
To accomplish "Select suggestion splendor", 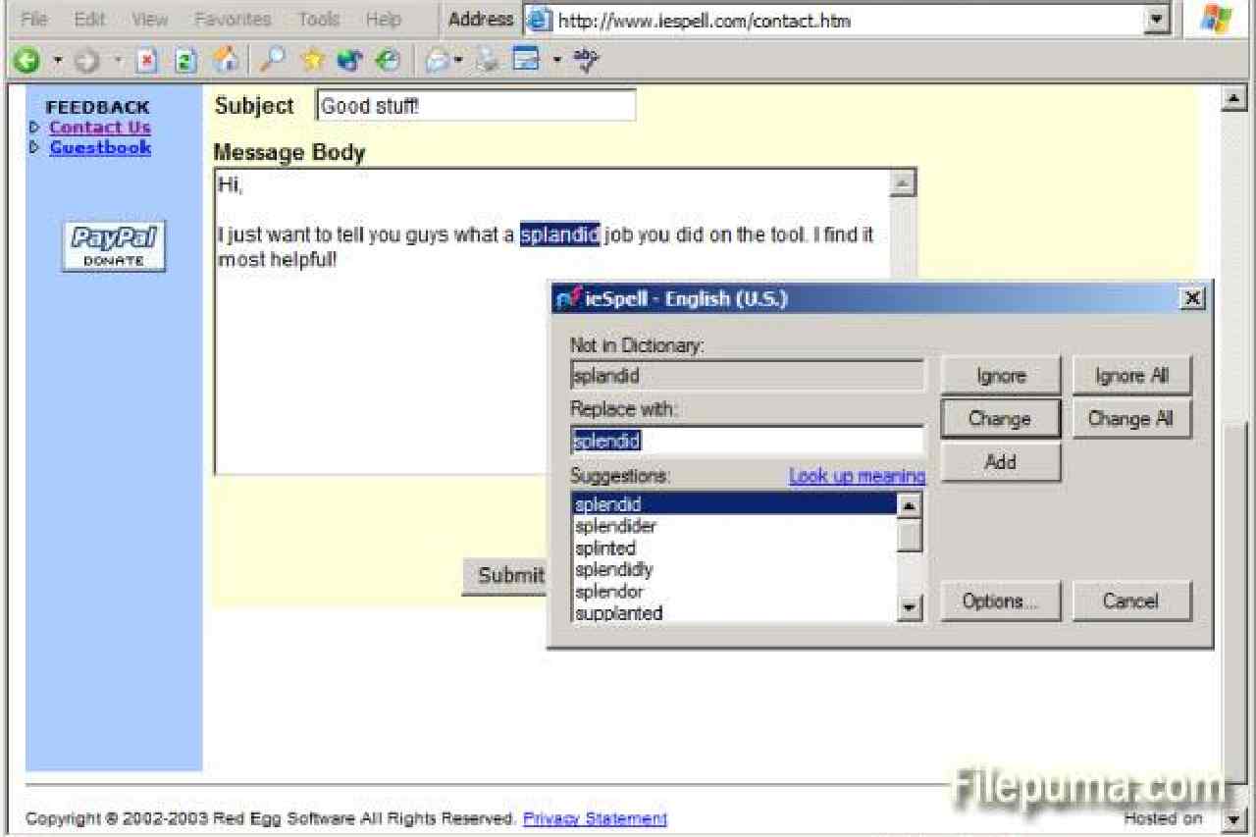I will tap(735, 592).
